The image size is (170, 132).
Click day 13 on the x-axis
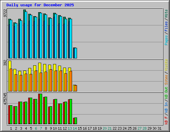(x=70, y=128)
